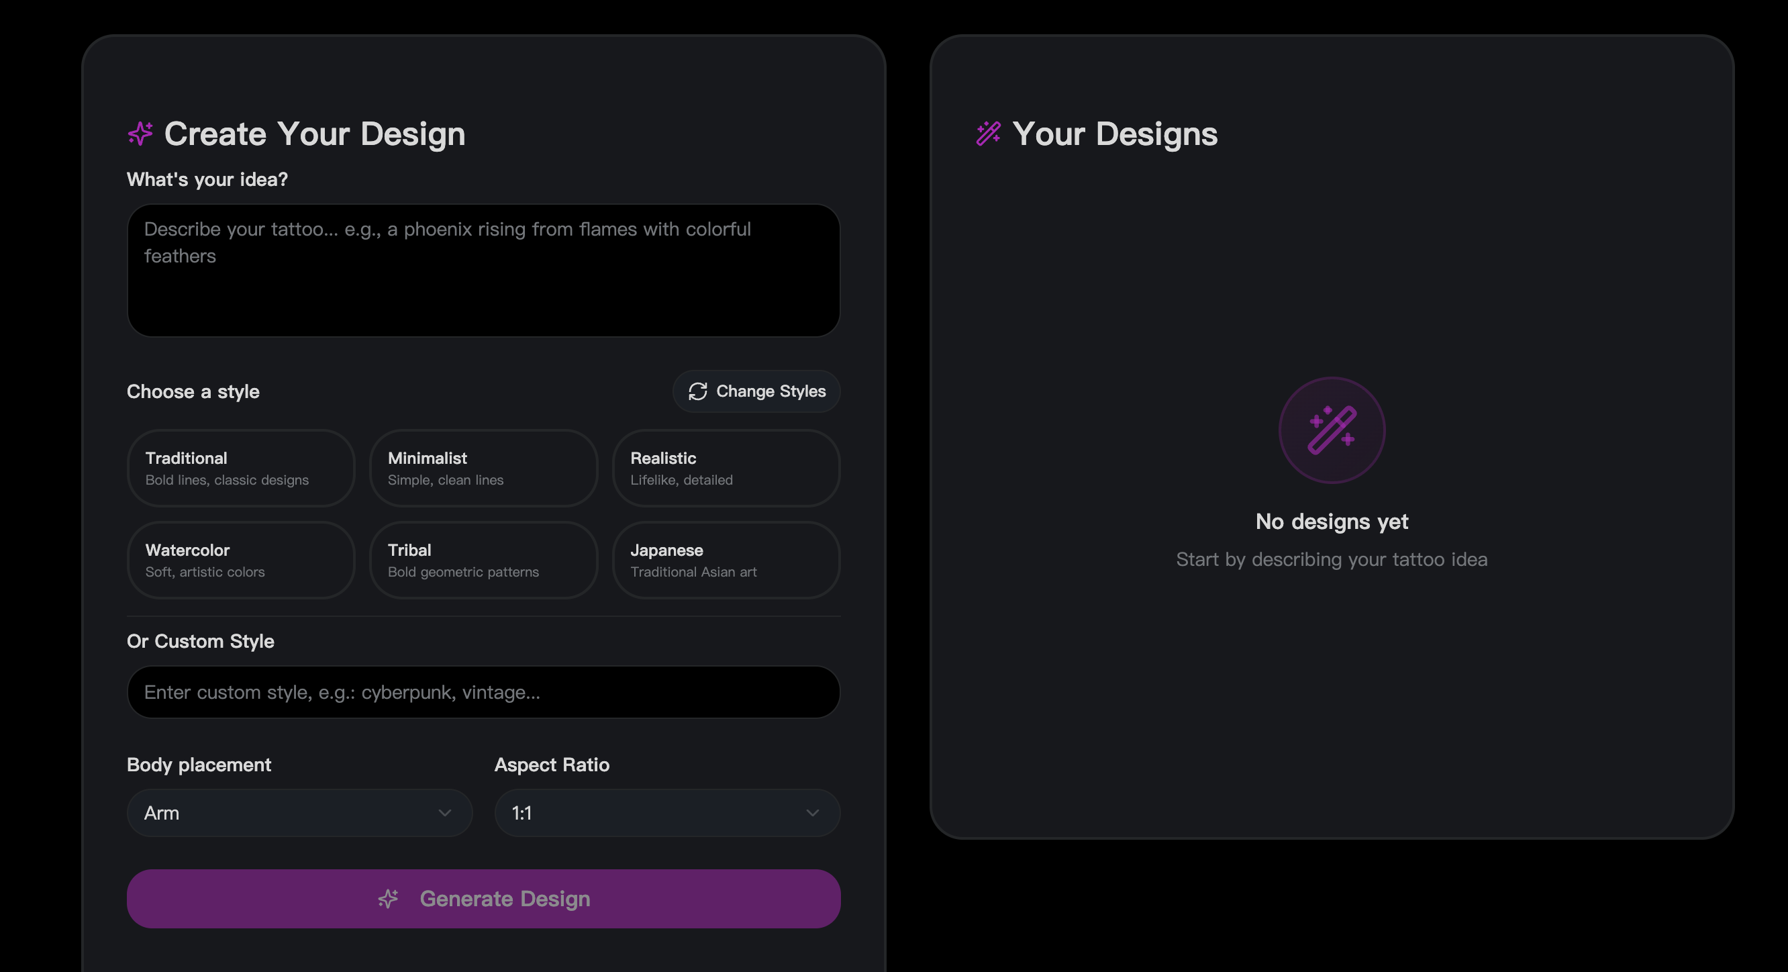Select the Japanese style card
1788x972 pixels.
(x=726, y=560)
